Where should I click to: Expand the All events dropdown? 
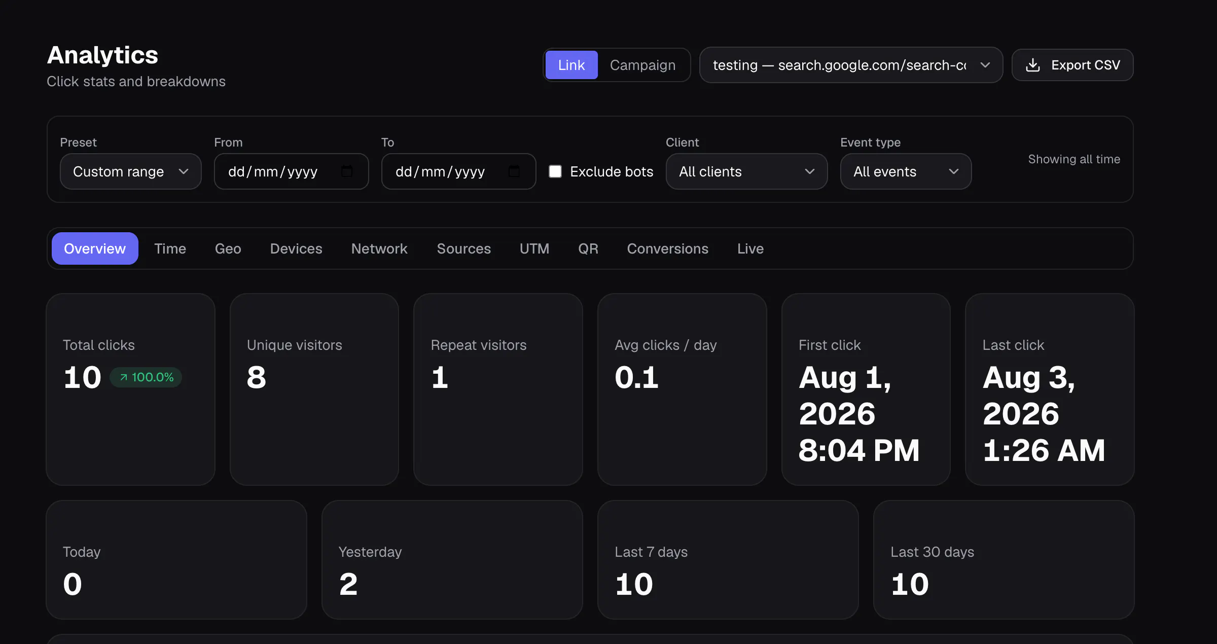906,171
